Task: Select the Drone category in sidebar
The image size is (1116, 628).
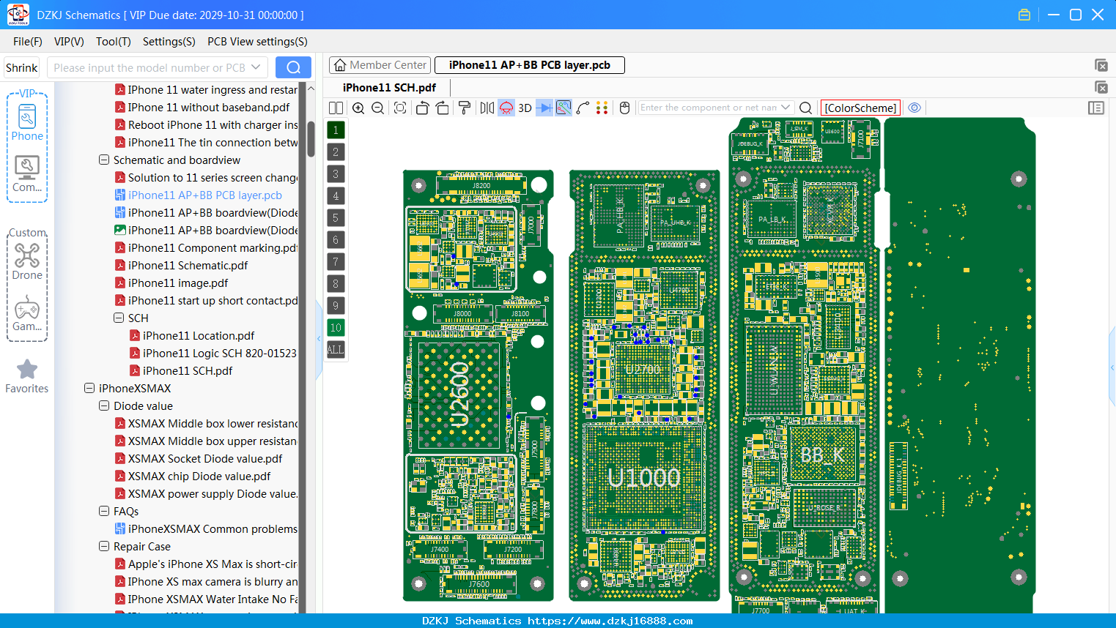Action: click(27, 261)
